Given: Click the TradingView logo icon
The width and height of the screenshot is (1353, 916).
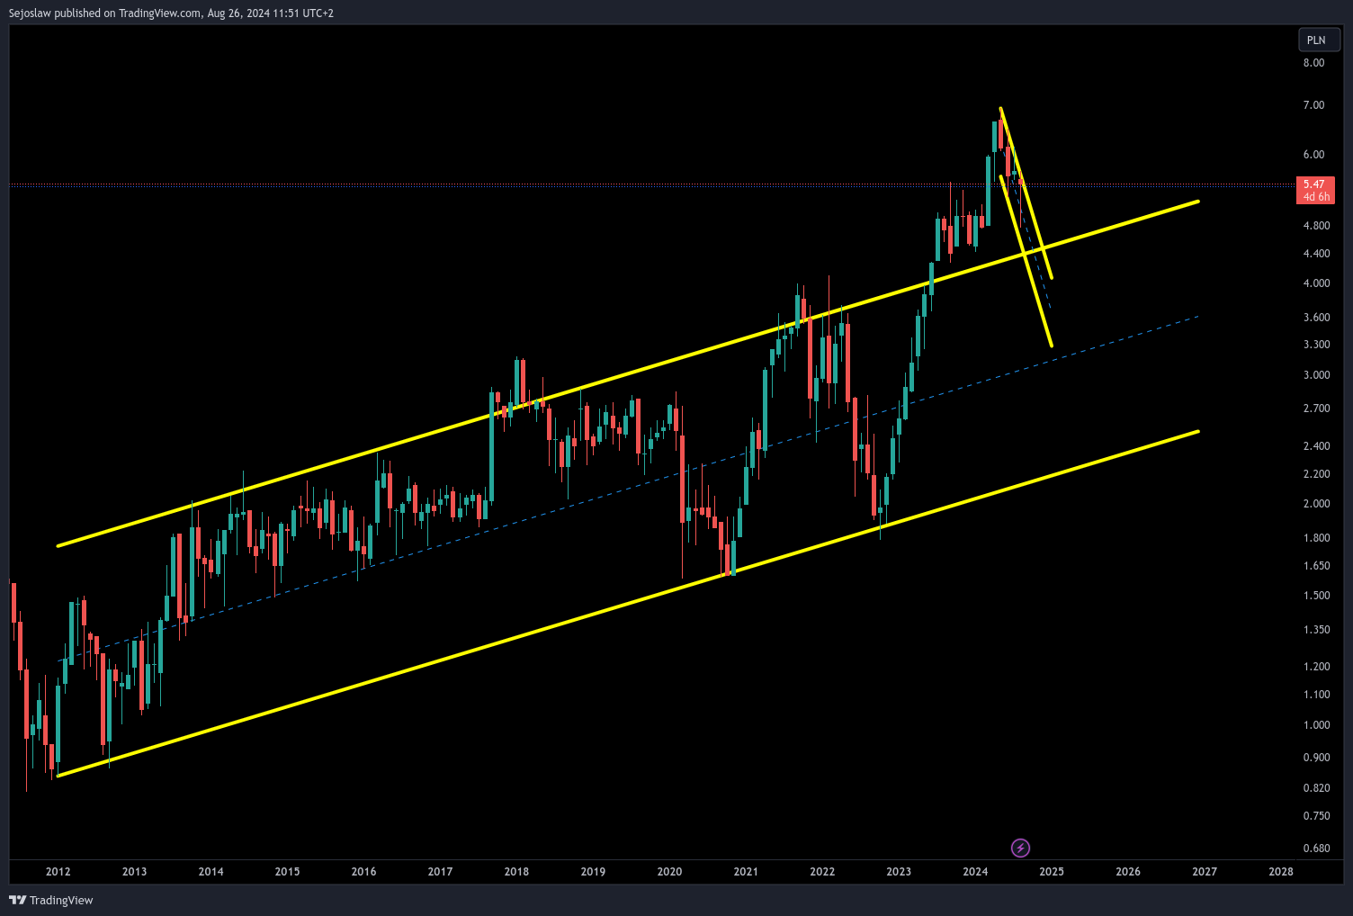Looking at the screenshot, I should click(17, 900).
